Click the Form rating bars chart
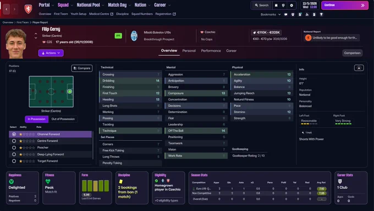374x211 pixels. tap(95, 186)
